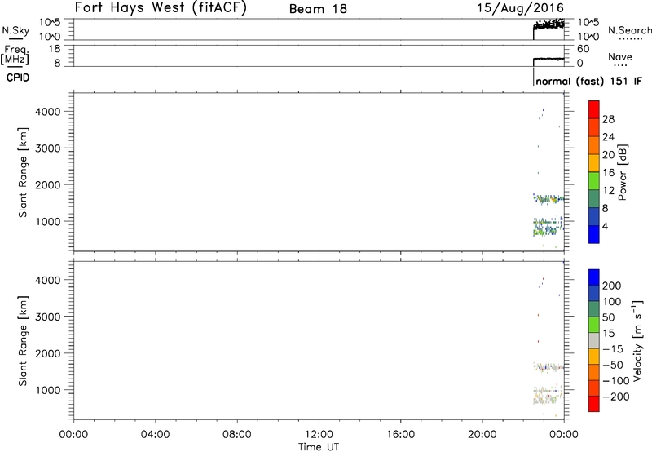The height and width of the screenshot is (452, 652).
Task: Pick the yellow Velocity segment between -50 and -15
Action: coord(594,357)
